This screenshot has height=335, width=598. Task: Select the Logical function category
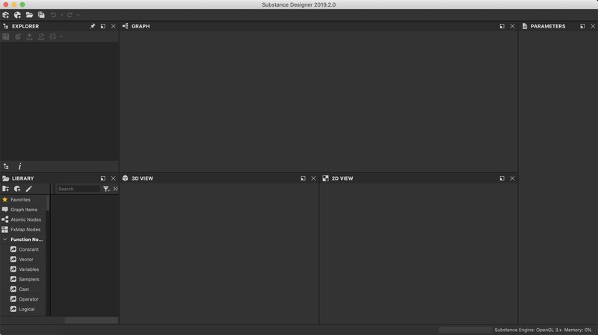(x=27, y=309)
